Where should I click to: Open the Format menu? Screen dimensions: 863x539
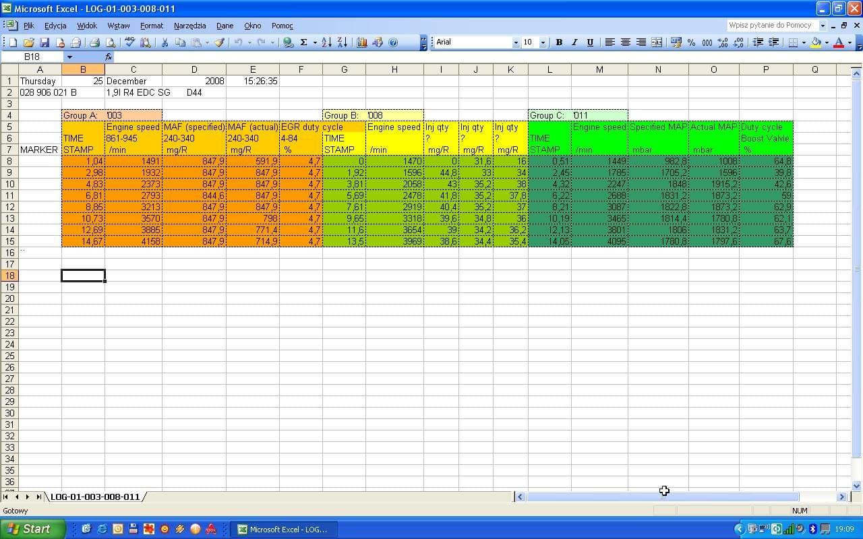[152, 26]
